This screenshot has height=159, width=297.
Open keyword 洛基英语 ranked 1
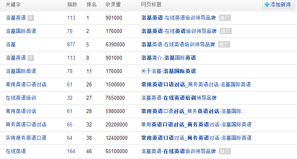tap(16, 18)
